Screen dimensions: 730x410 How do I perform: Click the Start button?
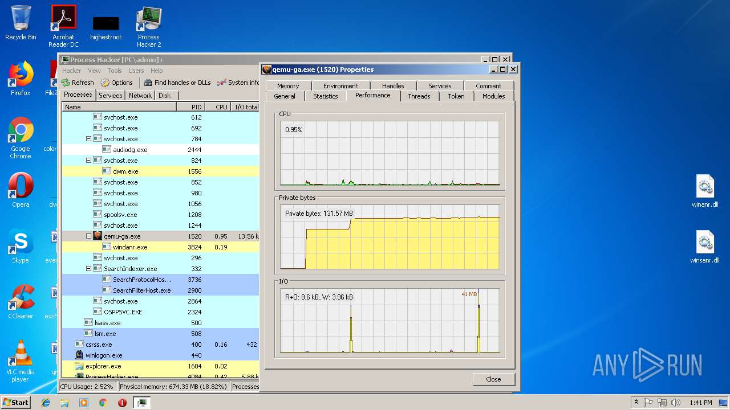pyautogui.click(x=16, y=403)
